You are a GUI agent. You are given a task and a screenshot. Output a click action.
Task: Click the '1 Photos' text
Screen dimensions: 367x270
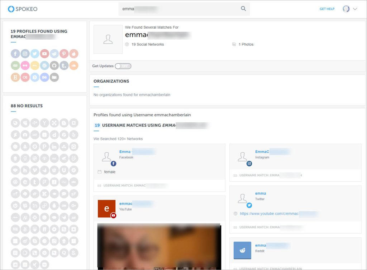pyautogui.click(x=246, y=44)
